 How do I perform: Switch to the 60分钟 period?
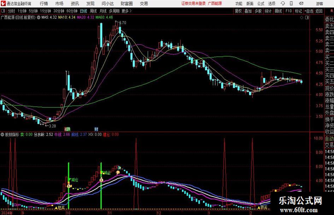(72, 11)
